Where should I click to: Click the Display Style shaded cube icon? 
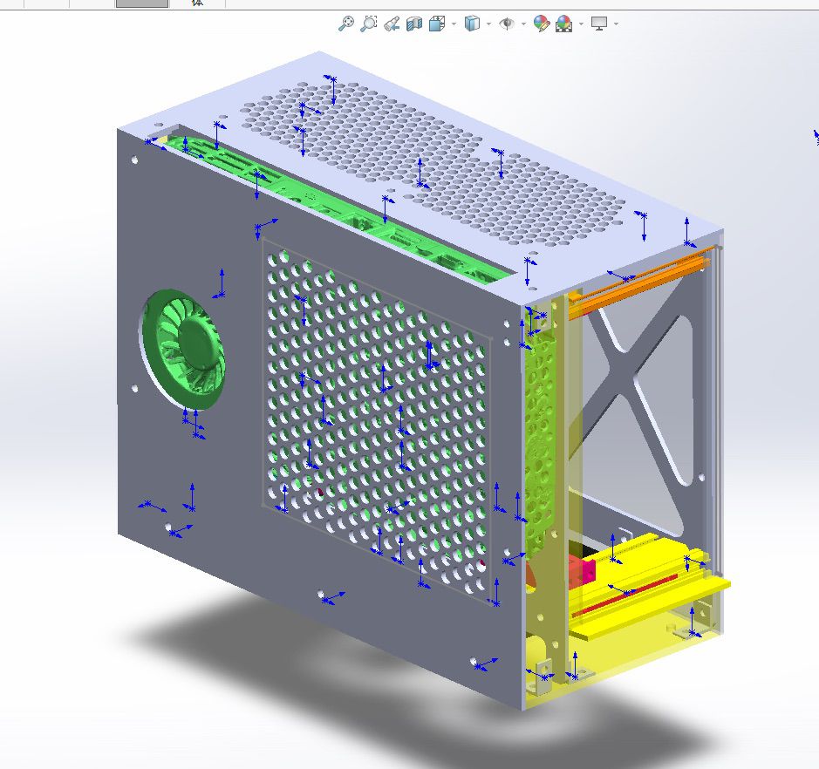coord(472,24)
